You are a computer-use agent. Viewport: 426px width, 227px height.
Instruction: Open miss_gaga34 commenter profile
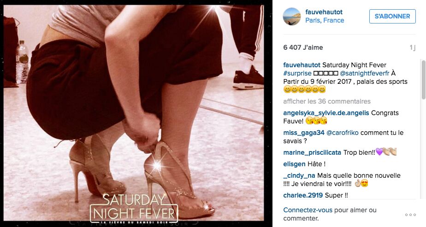[x=304, y=133]
